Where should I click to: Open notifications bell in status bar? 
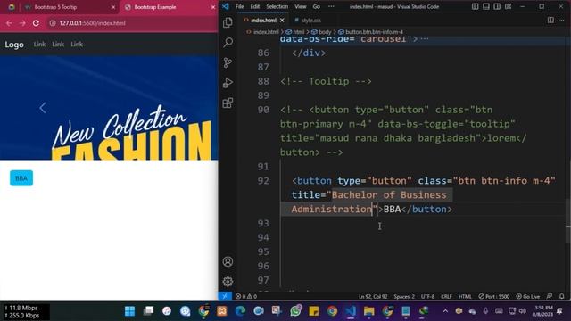coord(562,296)
